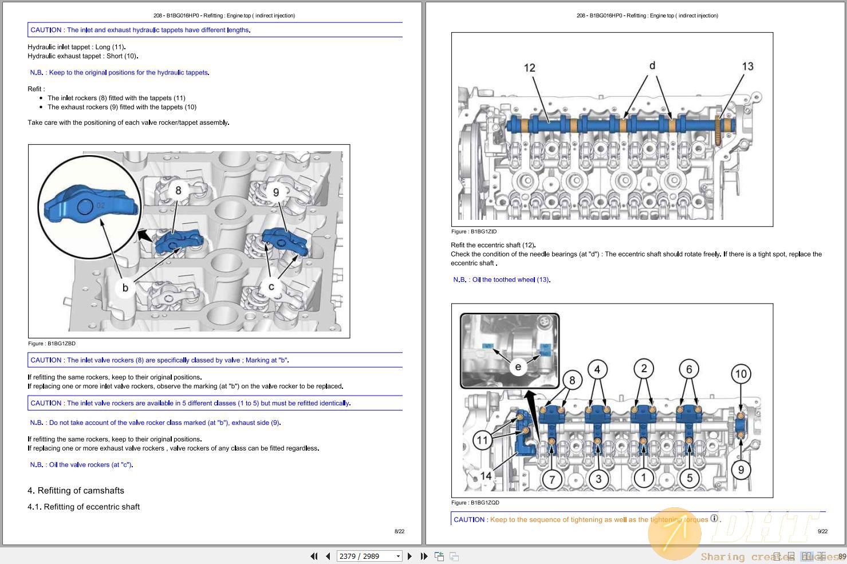
Task: Click circled number 10 in tightening figure
Action: (x=740, y=374)
